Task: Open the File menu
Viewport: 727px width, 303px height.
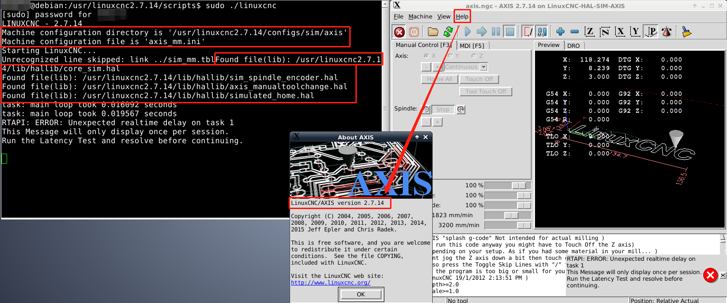Action: point(399,17)
